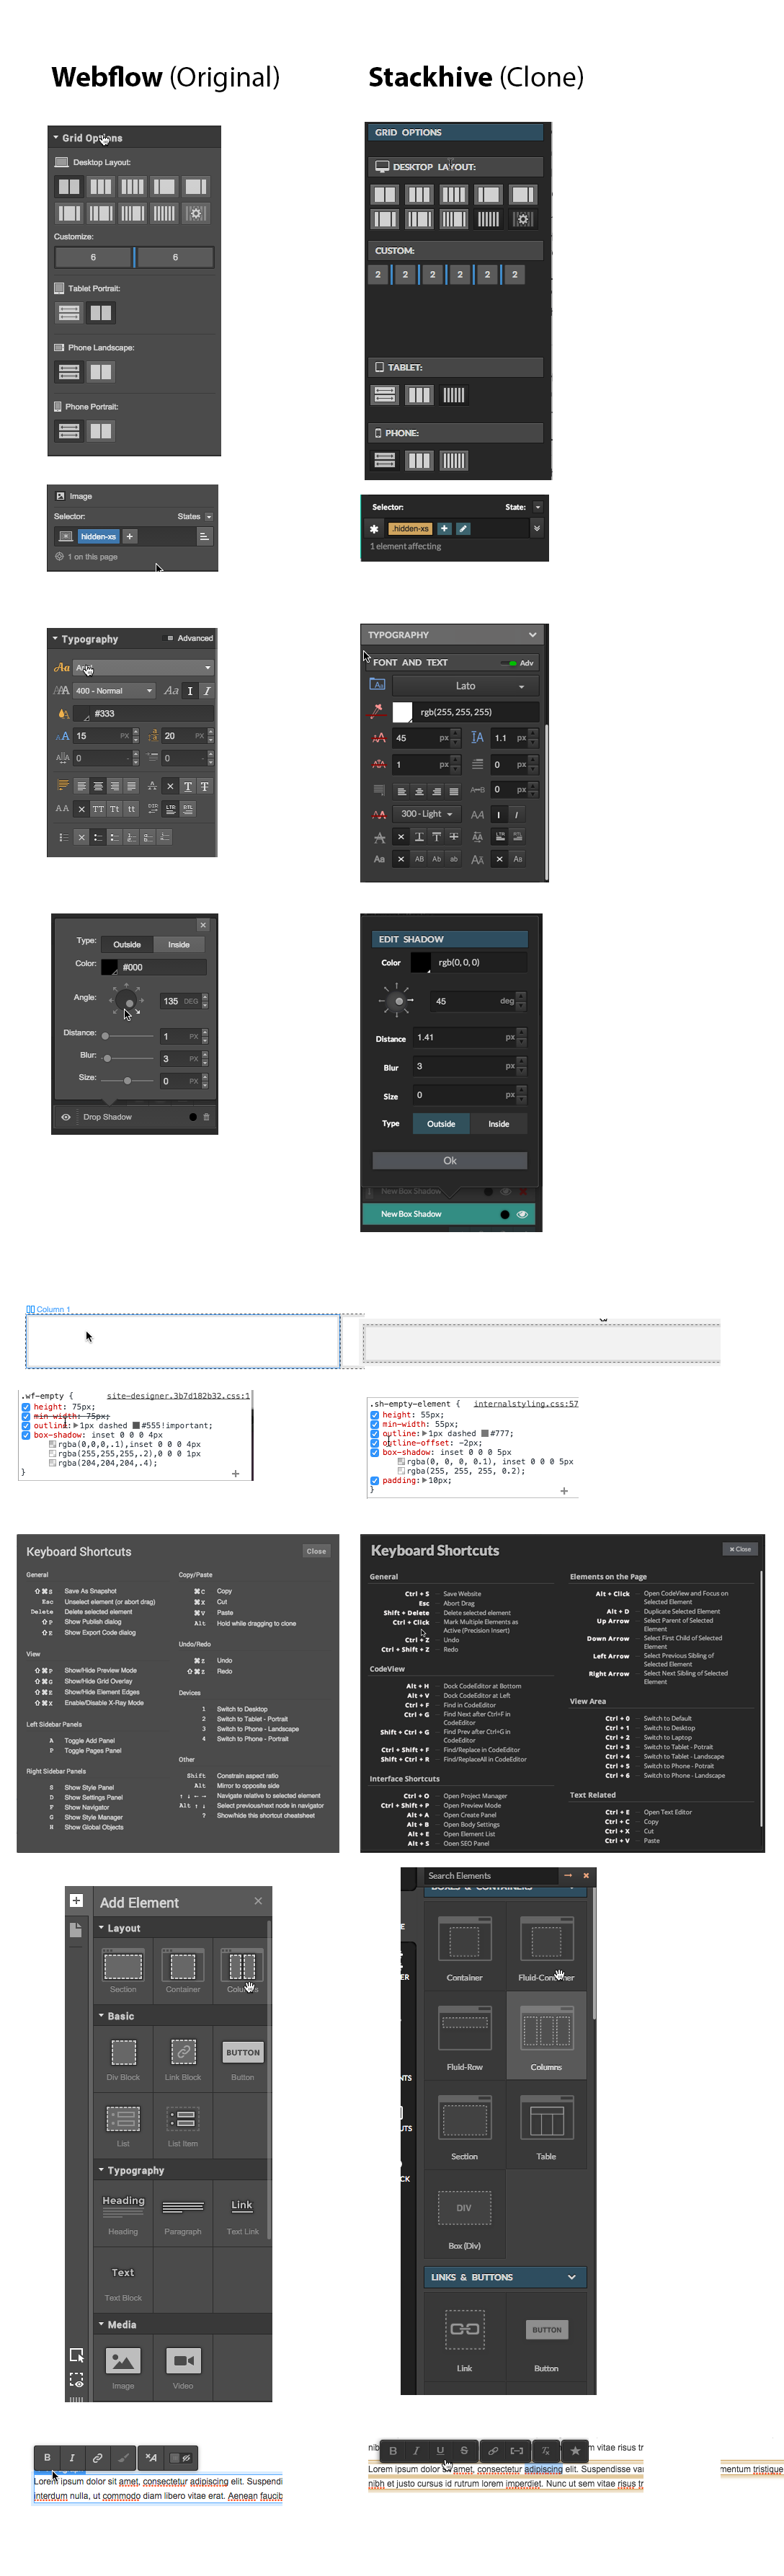
Task: Close Webflow Keyboard Shortcuts dialog
Action: point(316,1551)
